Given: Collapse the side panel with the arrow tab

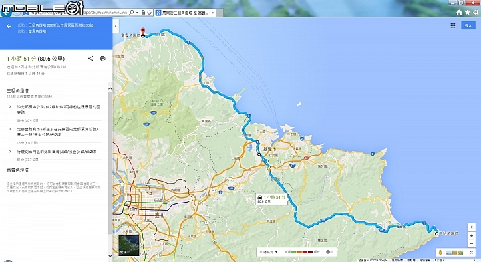Looking at the screenshot, I should tap(116, 26).
